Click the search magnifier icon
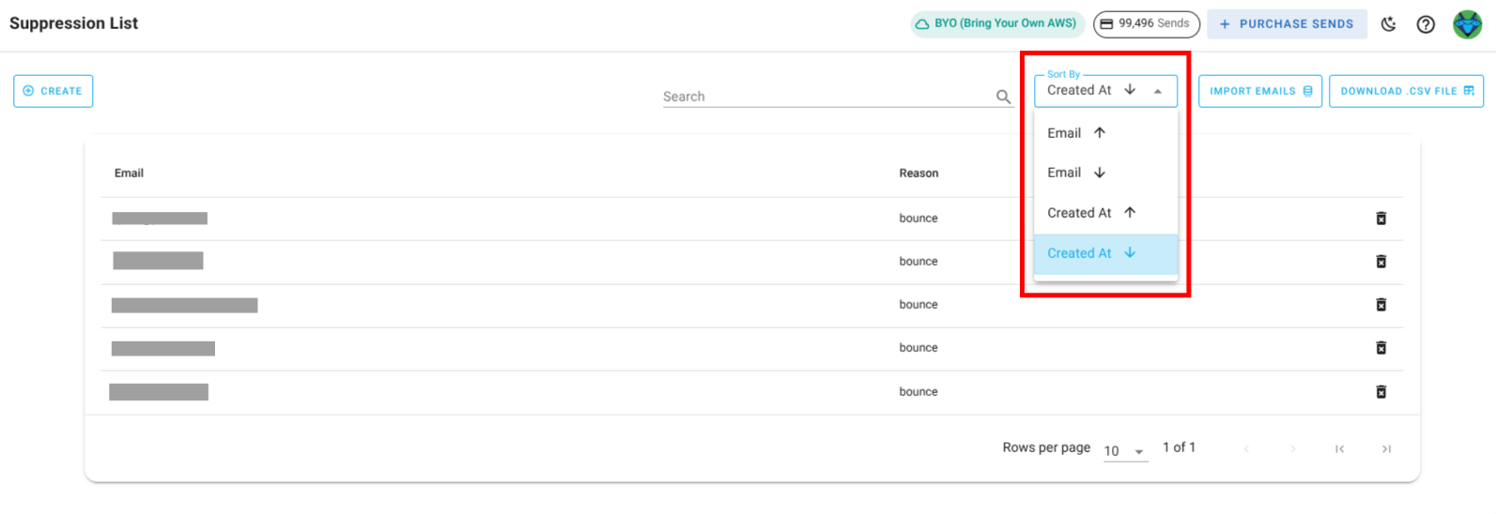Image resolution: width=1496 pixels, height=514 pixels. (x=1003, y=97)
